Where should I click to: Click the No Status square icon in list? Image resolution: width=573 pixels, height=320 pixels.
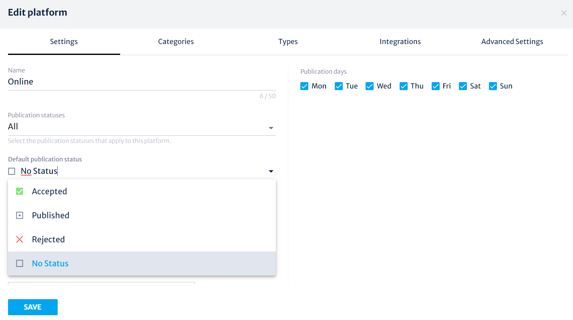pyautogui.click(x=19, y=264)
